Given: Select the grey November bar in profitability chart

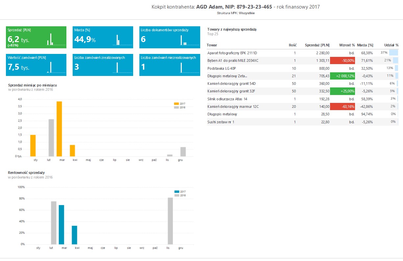Looking at the screenshot, I should pos(170,221).
